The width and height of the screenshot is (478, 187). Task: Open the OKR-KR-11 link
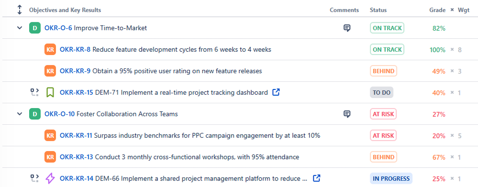coord(76,135)
